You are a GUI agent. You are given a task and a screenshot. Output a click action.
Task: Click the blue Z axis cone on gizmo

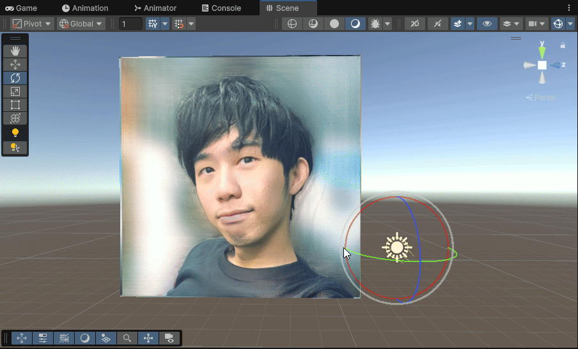click(556, 65)
